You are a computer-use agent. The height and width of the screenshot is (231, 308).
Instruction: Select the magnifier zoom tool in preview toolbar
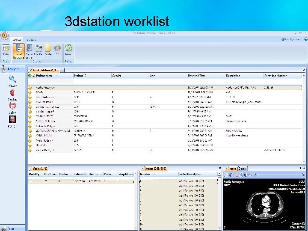[x=241, y=175]
